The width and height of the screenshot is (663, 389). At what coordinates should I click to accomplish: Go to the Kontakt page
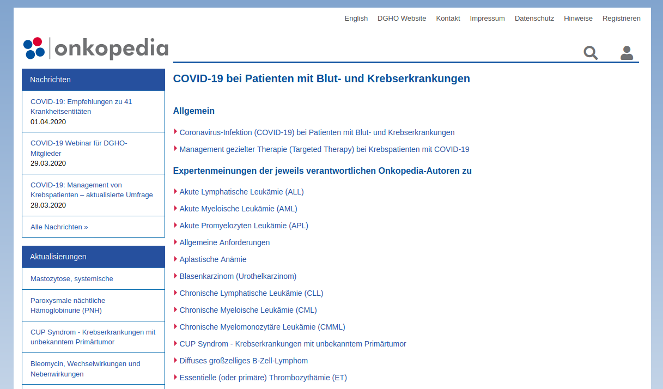[x=448, y=18]
